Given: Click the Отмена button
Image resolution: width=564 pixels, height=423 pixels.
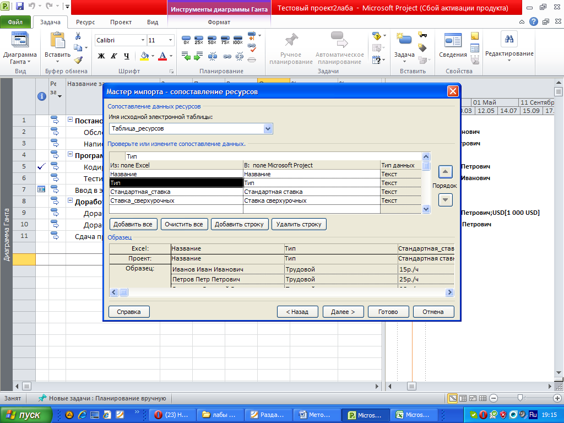Looking at the screenshot, I should pos(433,312).
